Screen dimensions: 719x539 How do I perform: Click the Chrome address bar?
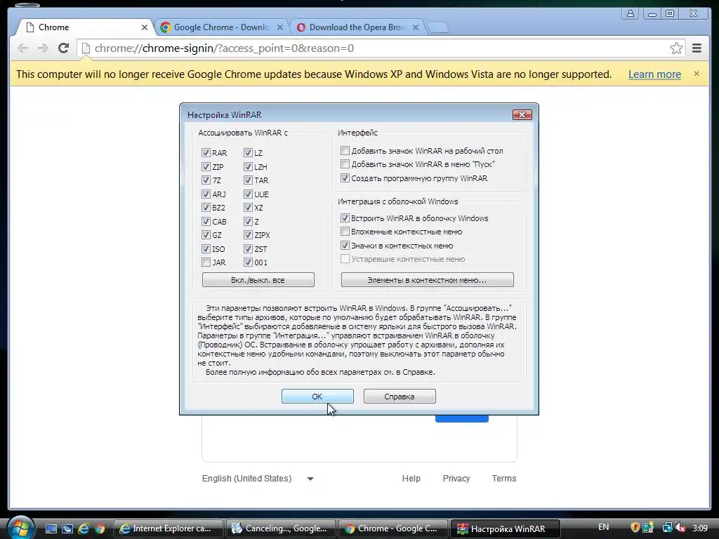380,48
